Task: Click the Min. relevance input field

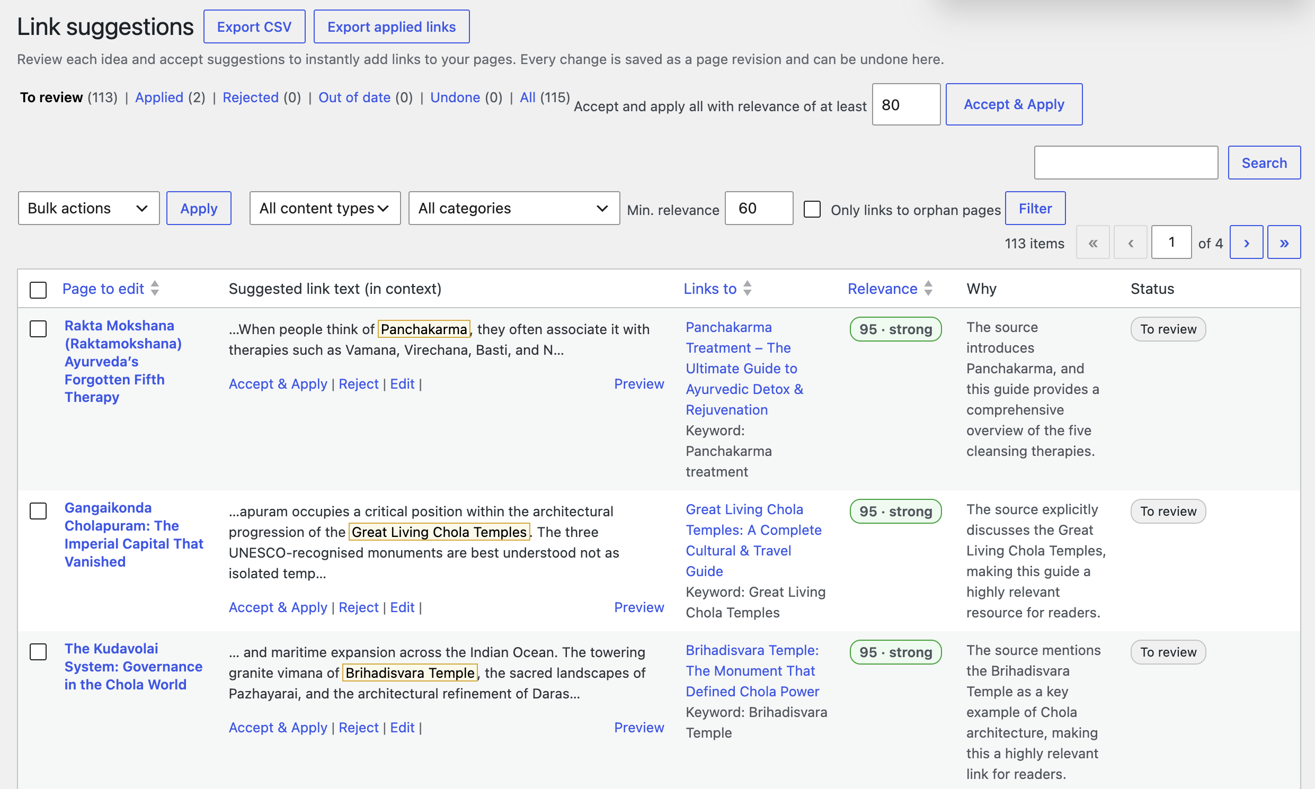Action: click(759, 208)
